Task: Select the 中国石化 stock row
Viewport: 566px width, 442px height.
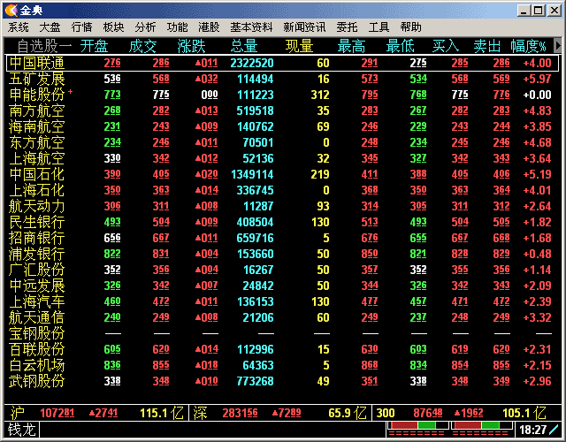Action: (x=282, y=174)
